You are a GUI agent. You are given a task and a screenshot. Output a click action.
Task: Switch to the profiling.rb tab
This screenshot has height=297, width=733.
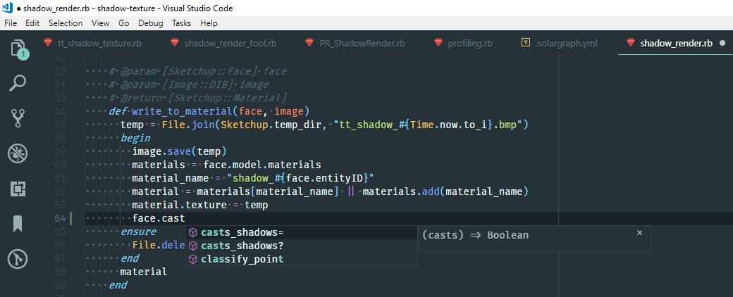coord(470,43)
